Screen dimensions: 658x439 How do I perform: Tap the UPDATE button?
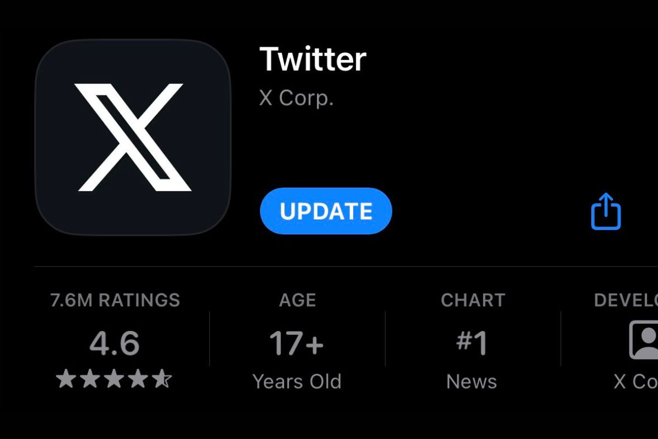click(x=325, y=211)
